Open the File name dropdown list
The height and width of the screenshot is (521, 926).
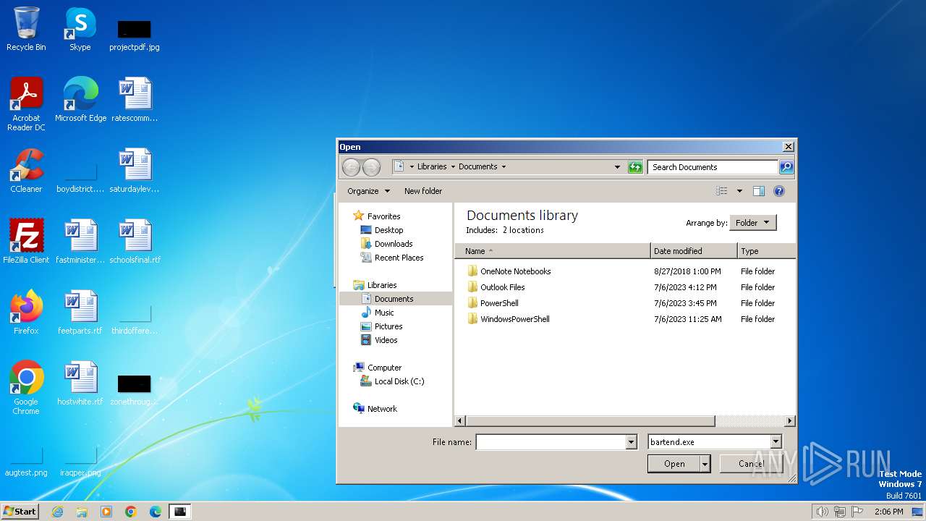pos(631,442)
